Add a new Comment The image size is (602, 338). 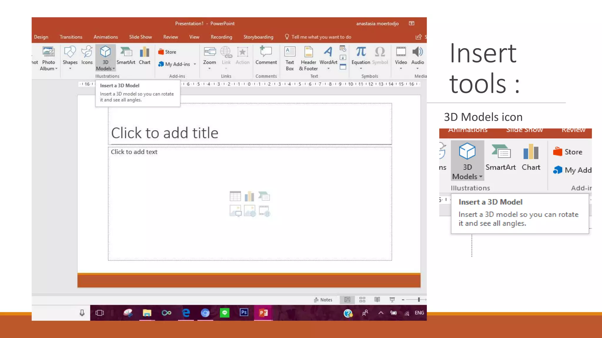[x=266, y=56]
